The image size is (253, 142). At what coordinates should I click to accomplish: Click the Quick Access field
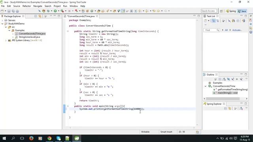(209, 11)
